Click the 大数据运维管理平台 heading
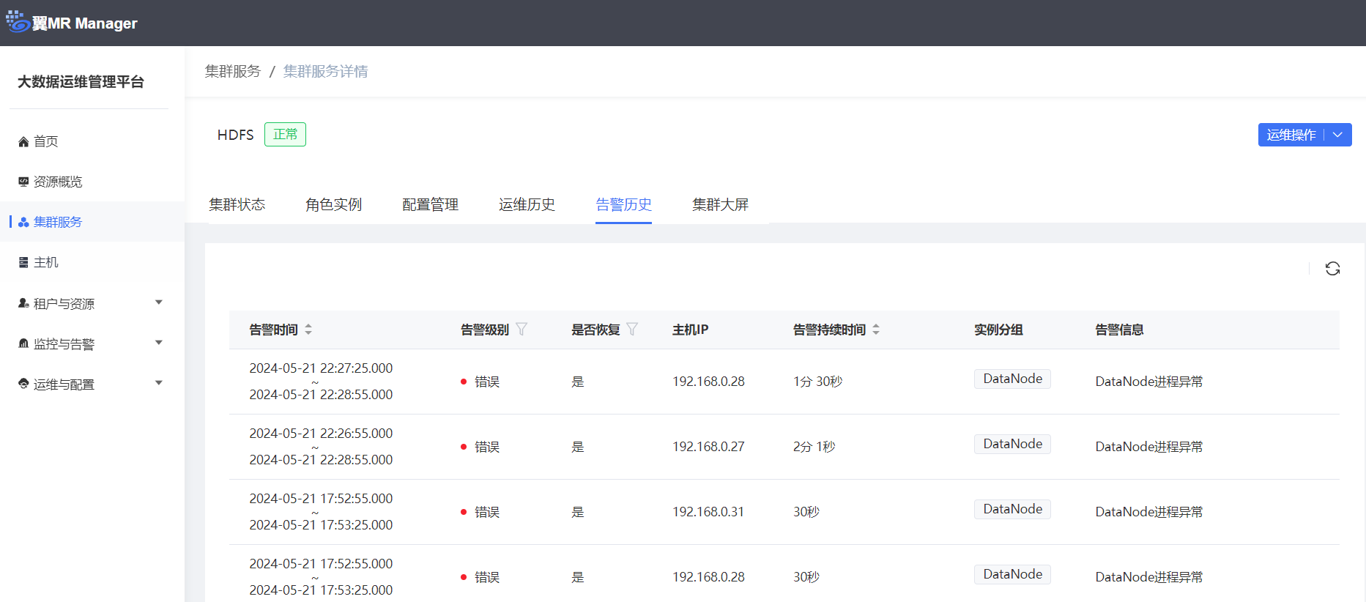Screen dimensions: 1366x602 point(81,82)
